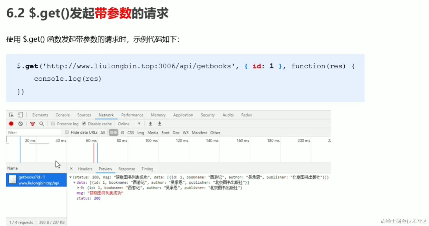The width and height of the screenshot is (429, 226).
Task: Select the Preview tab
Action: (105, 169)
